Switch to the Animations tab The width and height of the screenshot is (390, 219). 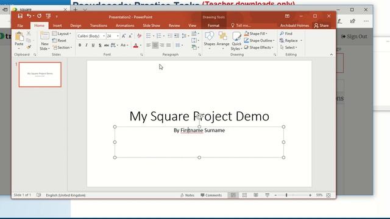(x=125, y=26)
